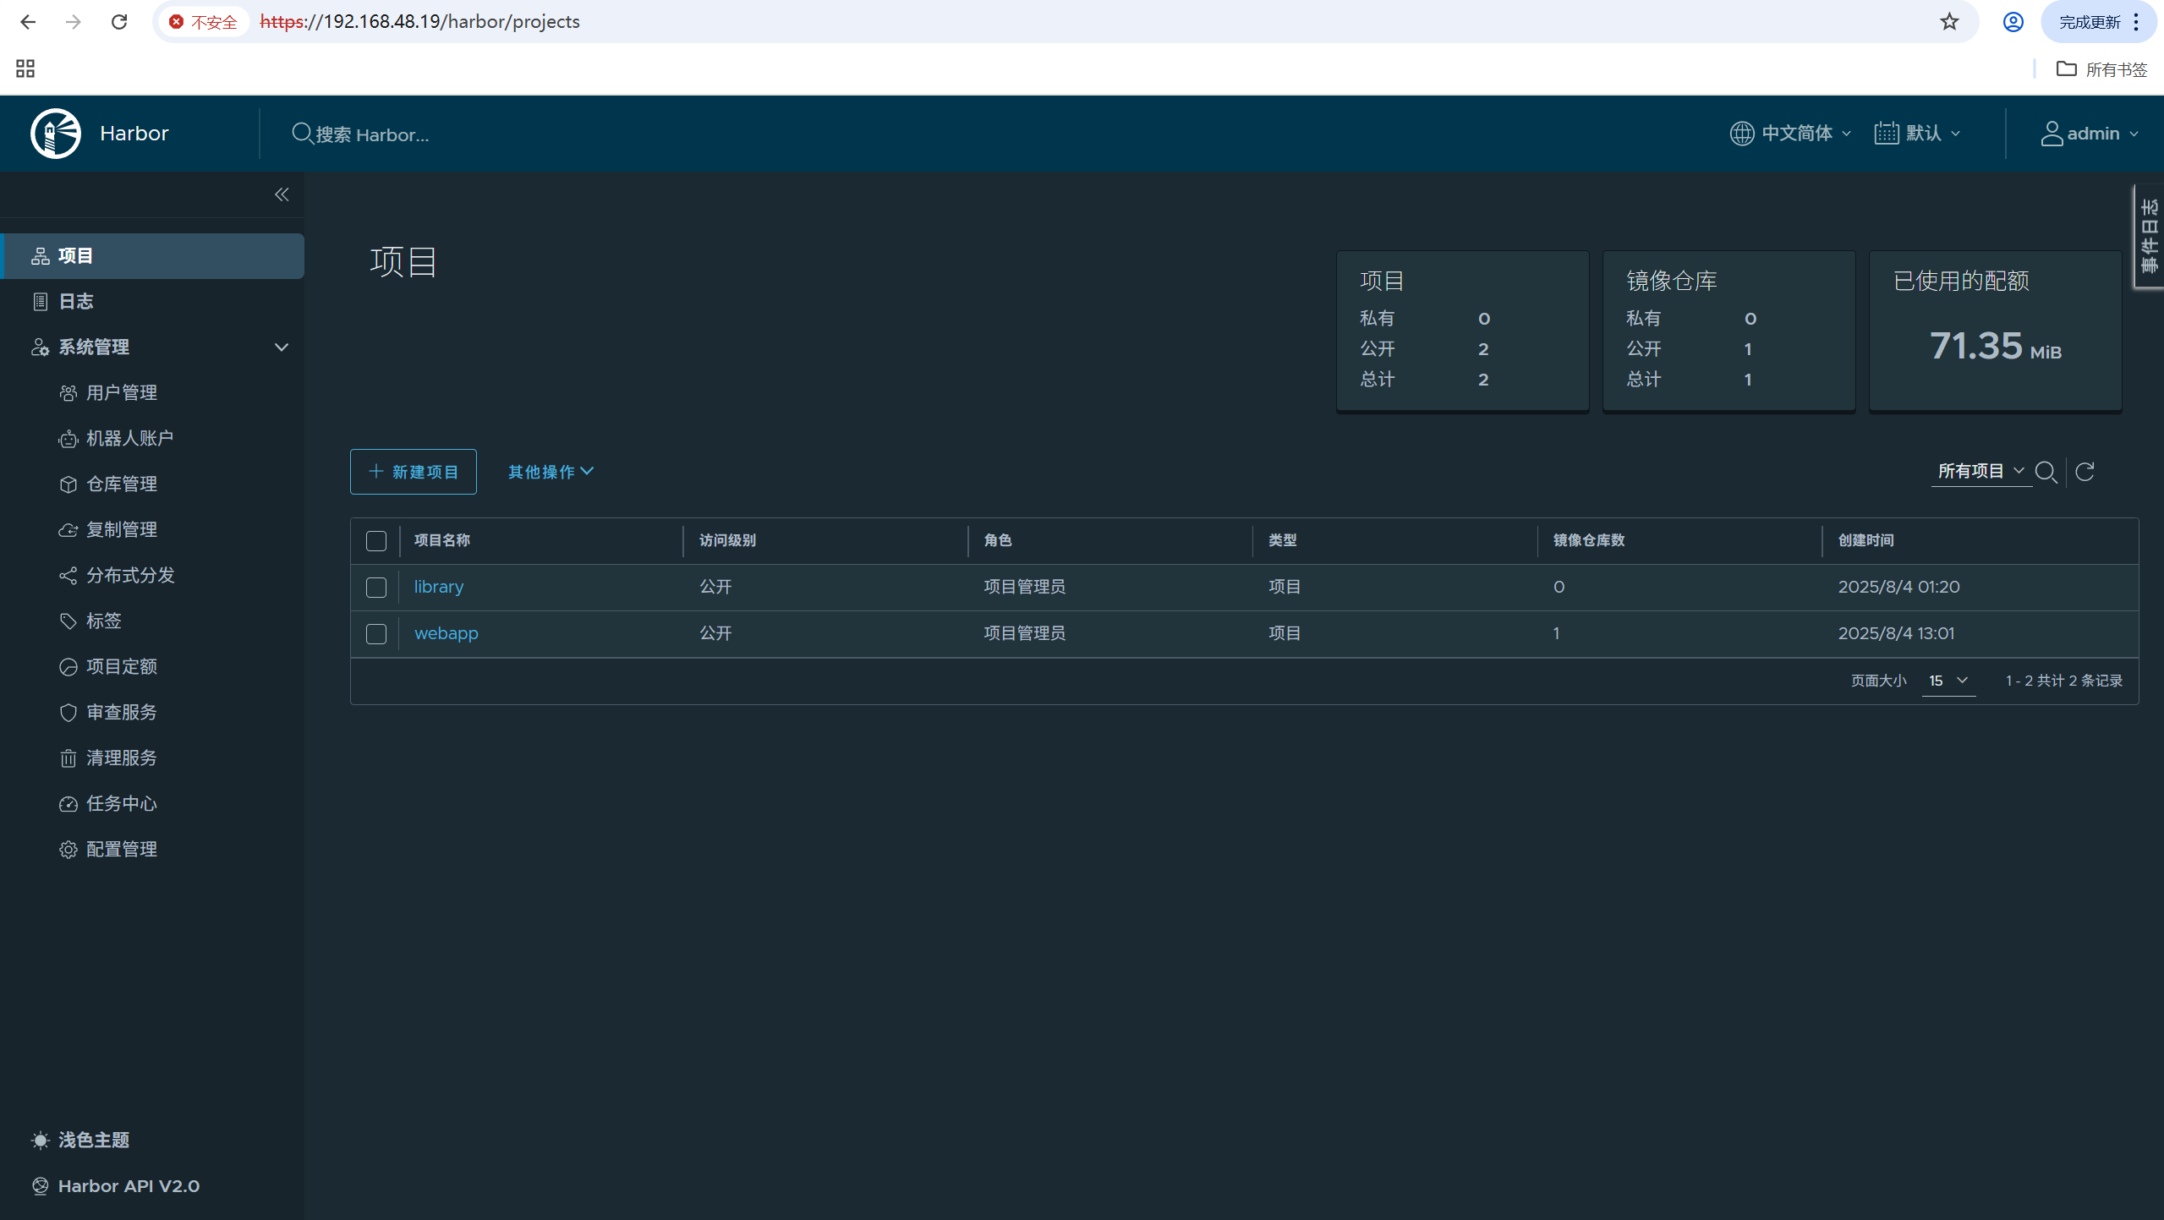Image resolution: width=2164 pixels, height=1220 pixels.
Task: Reload the browser page
Action: click(119, 22)
